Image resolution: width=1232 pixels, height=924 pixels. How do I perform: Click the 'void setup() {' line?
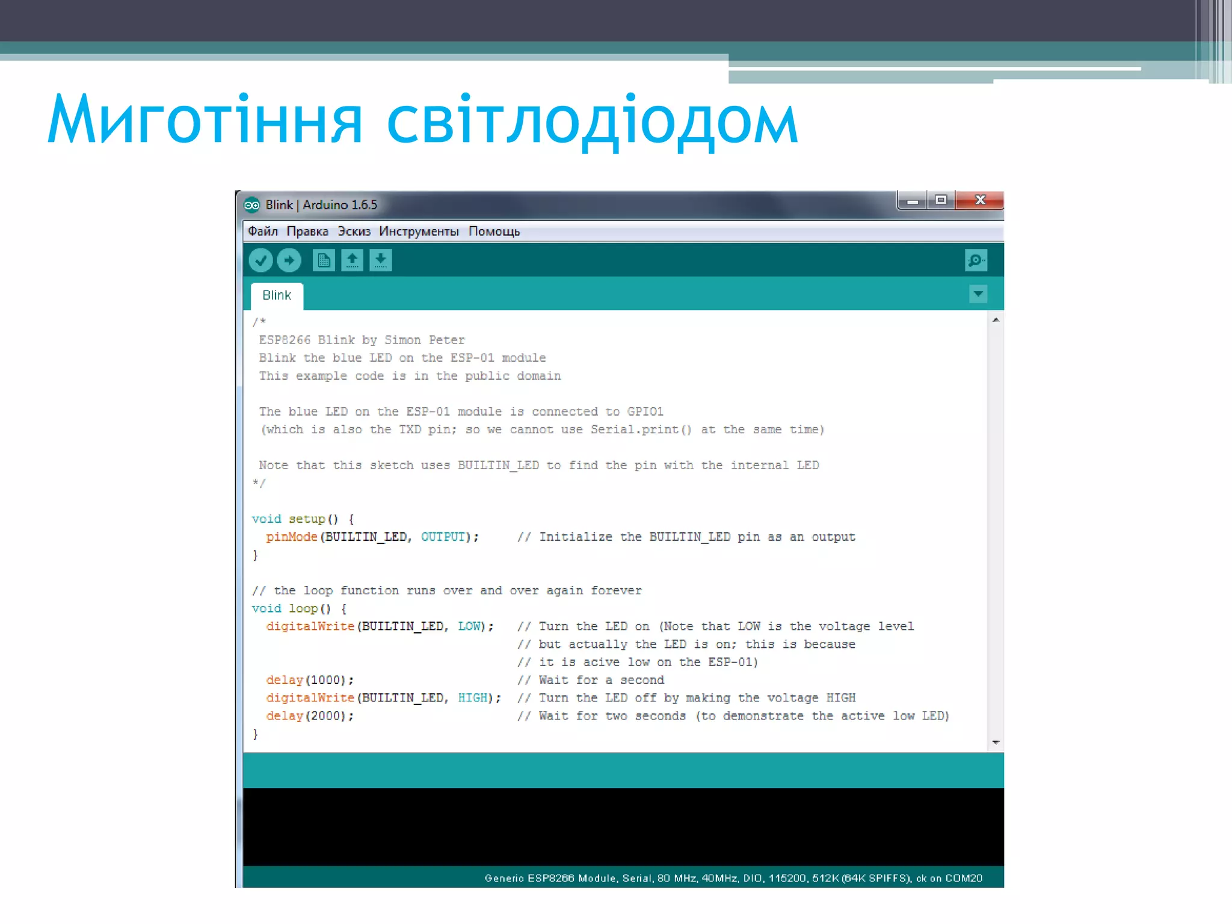[303, 519]
